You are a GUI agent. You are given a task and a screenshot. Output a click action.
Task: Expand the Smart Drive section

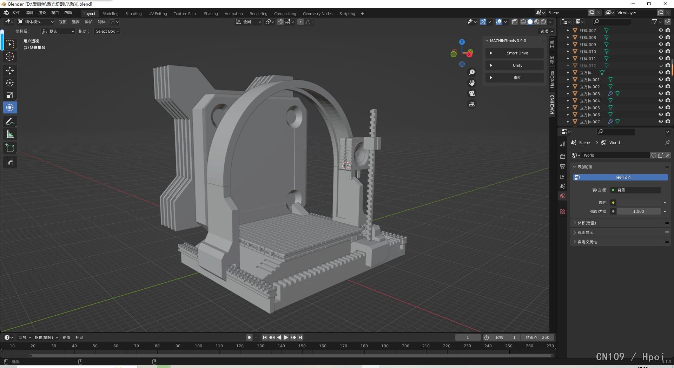pos(514,53)
